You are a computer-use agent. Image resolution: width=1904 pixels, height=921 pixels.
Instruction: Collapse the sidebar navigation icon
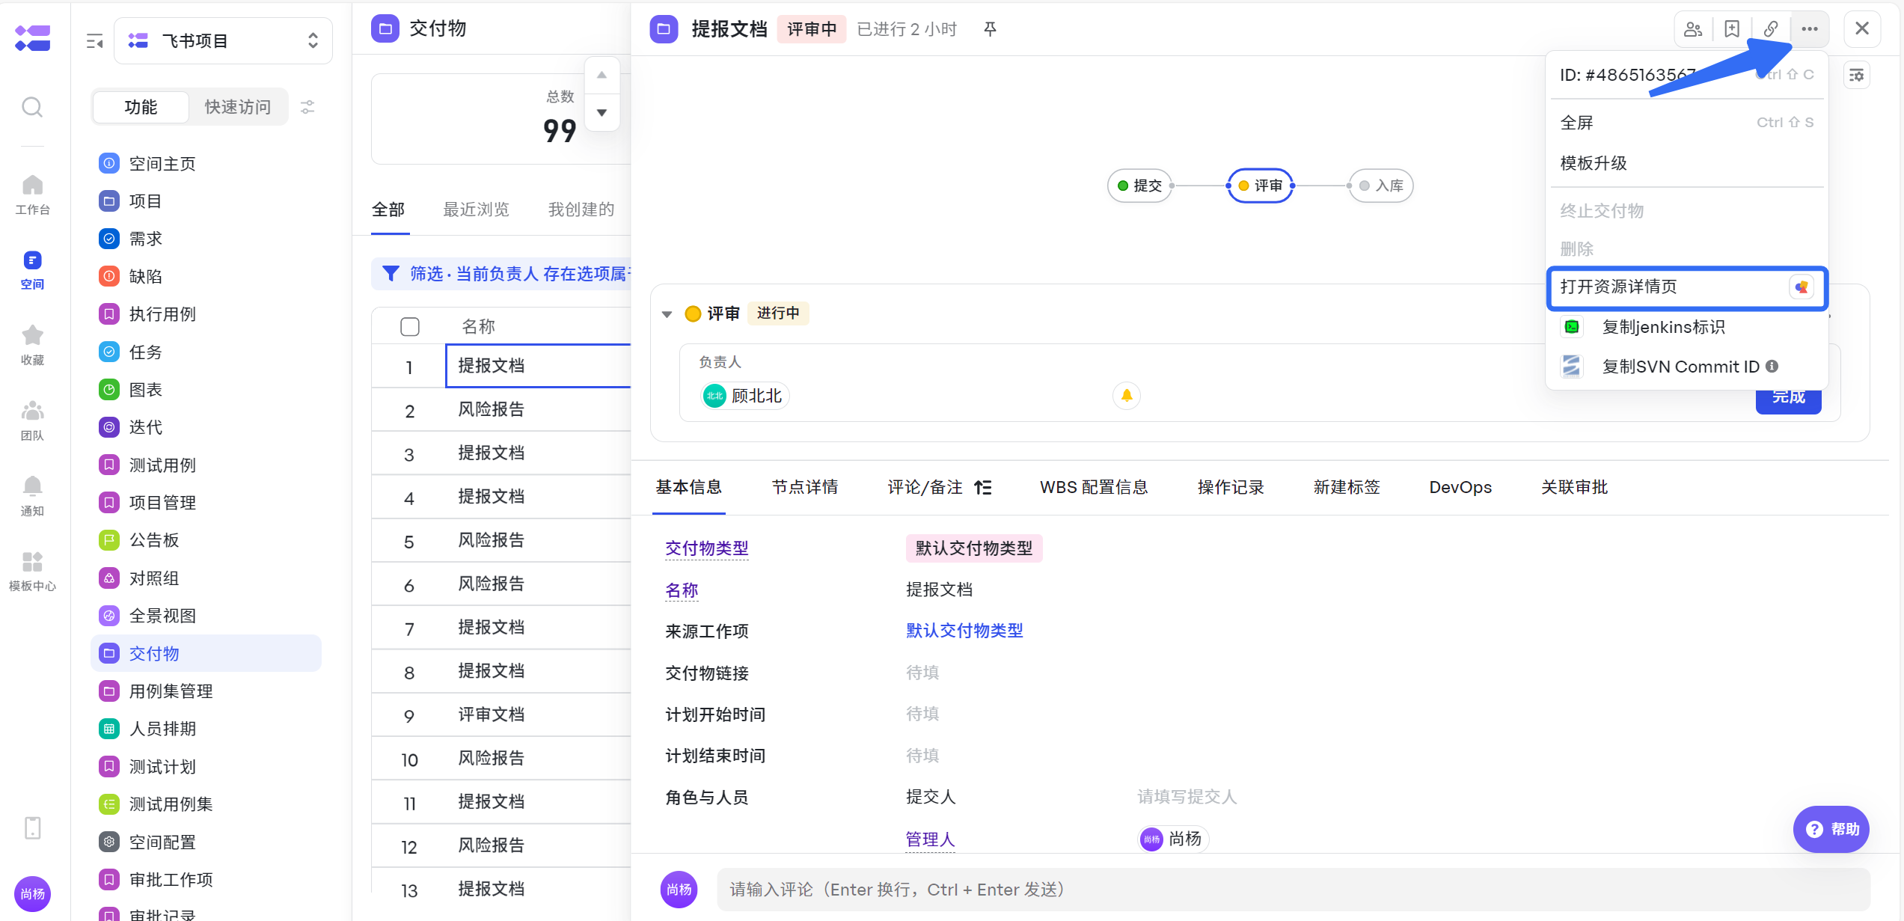click(x=94, y=41)
